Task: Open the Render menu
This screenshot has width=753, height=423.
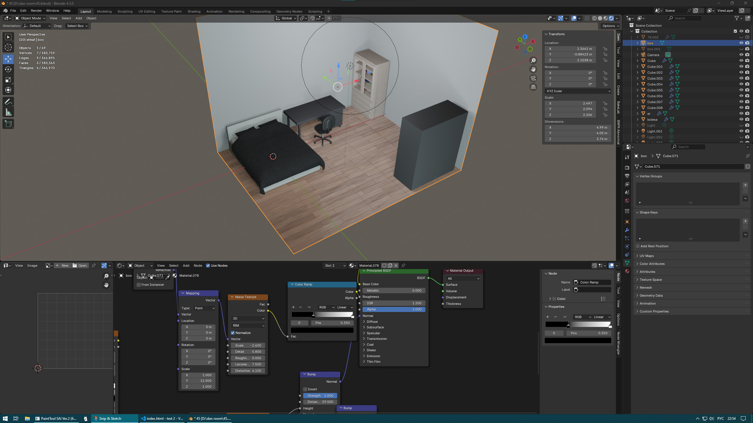Action: click(36, 11)
